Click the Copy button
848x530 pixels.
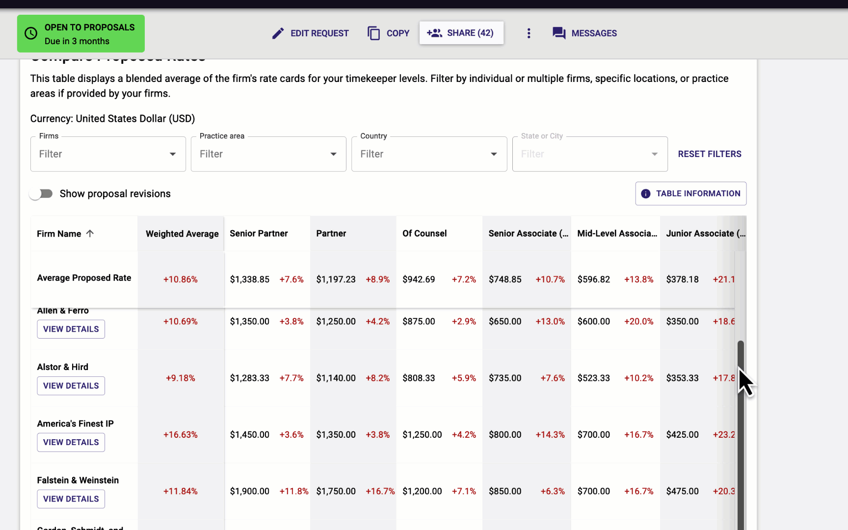coord(388,33)
